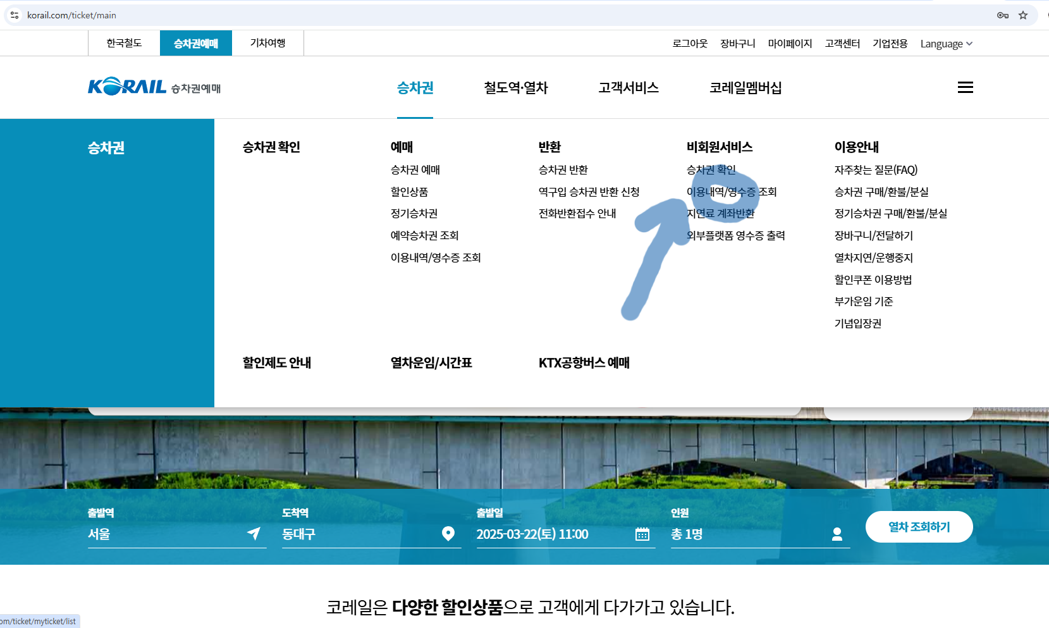Open the hamburger menu icon
The height and width of the screenshot is (628, 1049).
tap(965, 87)
